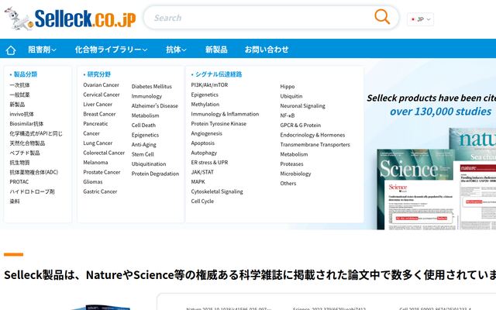496x310 pixels.
Task: Open ペプチド製品 link
Action: (25, 153)
